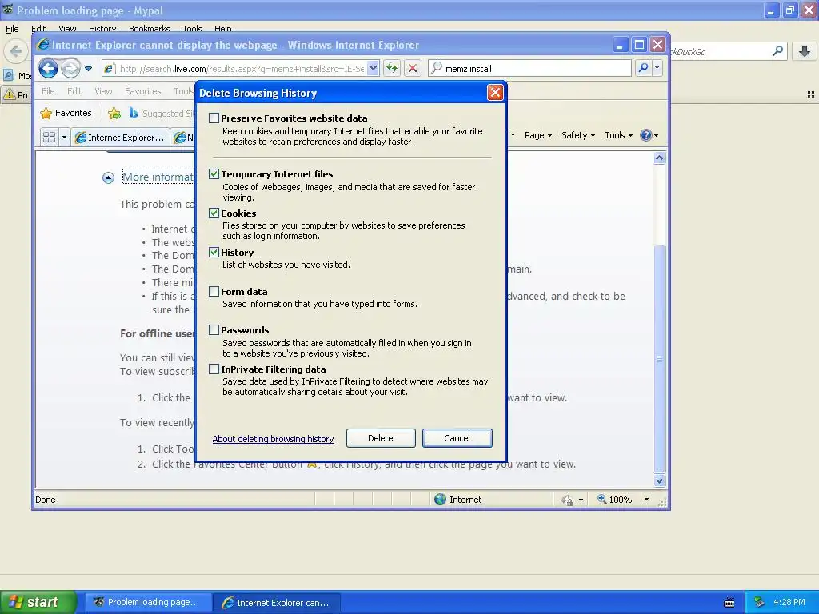This screenshot has height=614, width=819.
Task: Click the Mypal tab list grid icon
Action: click(x=811, y=94)
